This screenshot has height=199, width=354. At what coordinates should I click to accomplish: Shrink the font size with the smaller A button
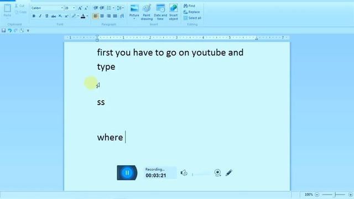tap(86, 8)
